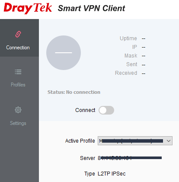Viewport: 179px width, 182px height.
Task: Select the Profiles sidebar label
Action: 18,85
